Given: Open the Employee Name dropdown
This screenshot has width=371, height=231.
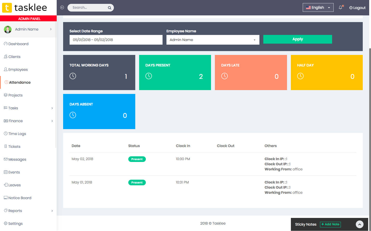Looking at the screenshot, I should (213, 40).
